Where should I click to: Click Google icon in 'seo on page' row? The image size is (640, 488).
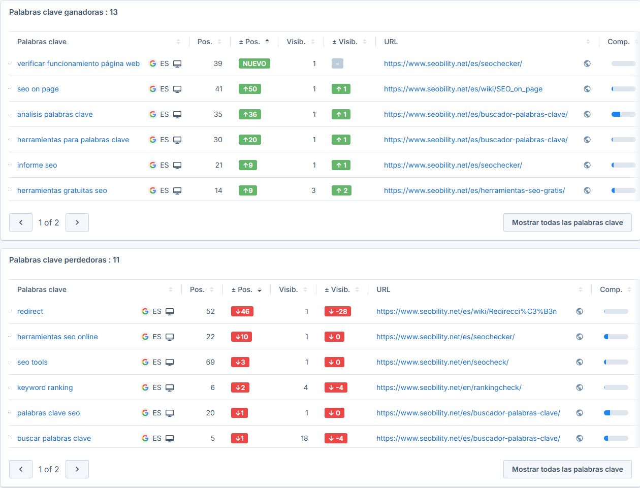(x=152, y=89)
